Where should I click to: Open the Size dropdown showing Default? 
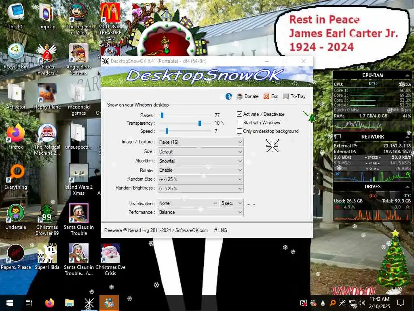(201, 152)
